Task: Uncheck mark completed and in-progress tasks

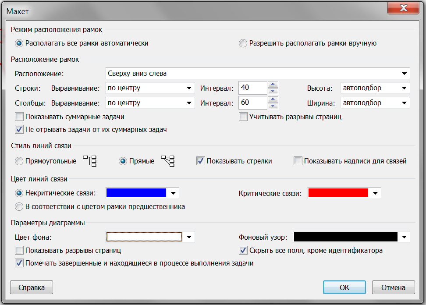Action: click(x=19, y=263)
